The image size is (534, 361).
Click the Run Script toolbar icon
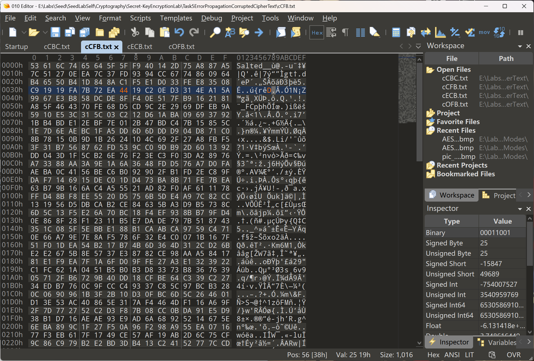(x=281, y=32)
